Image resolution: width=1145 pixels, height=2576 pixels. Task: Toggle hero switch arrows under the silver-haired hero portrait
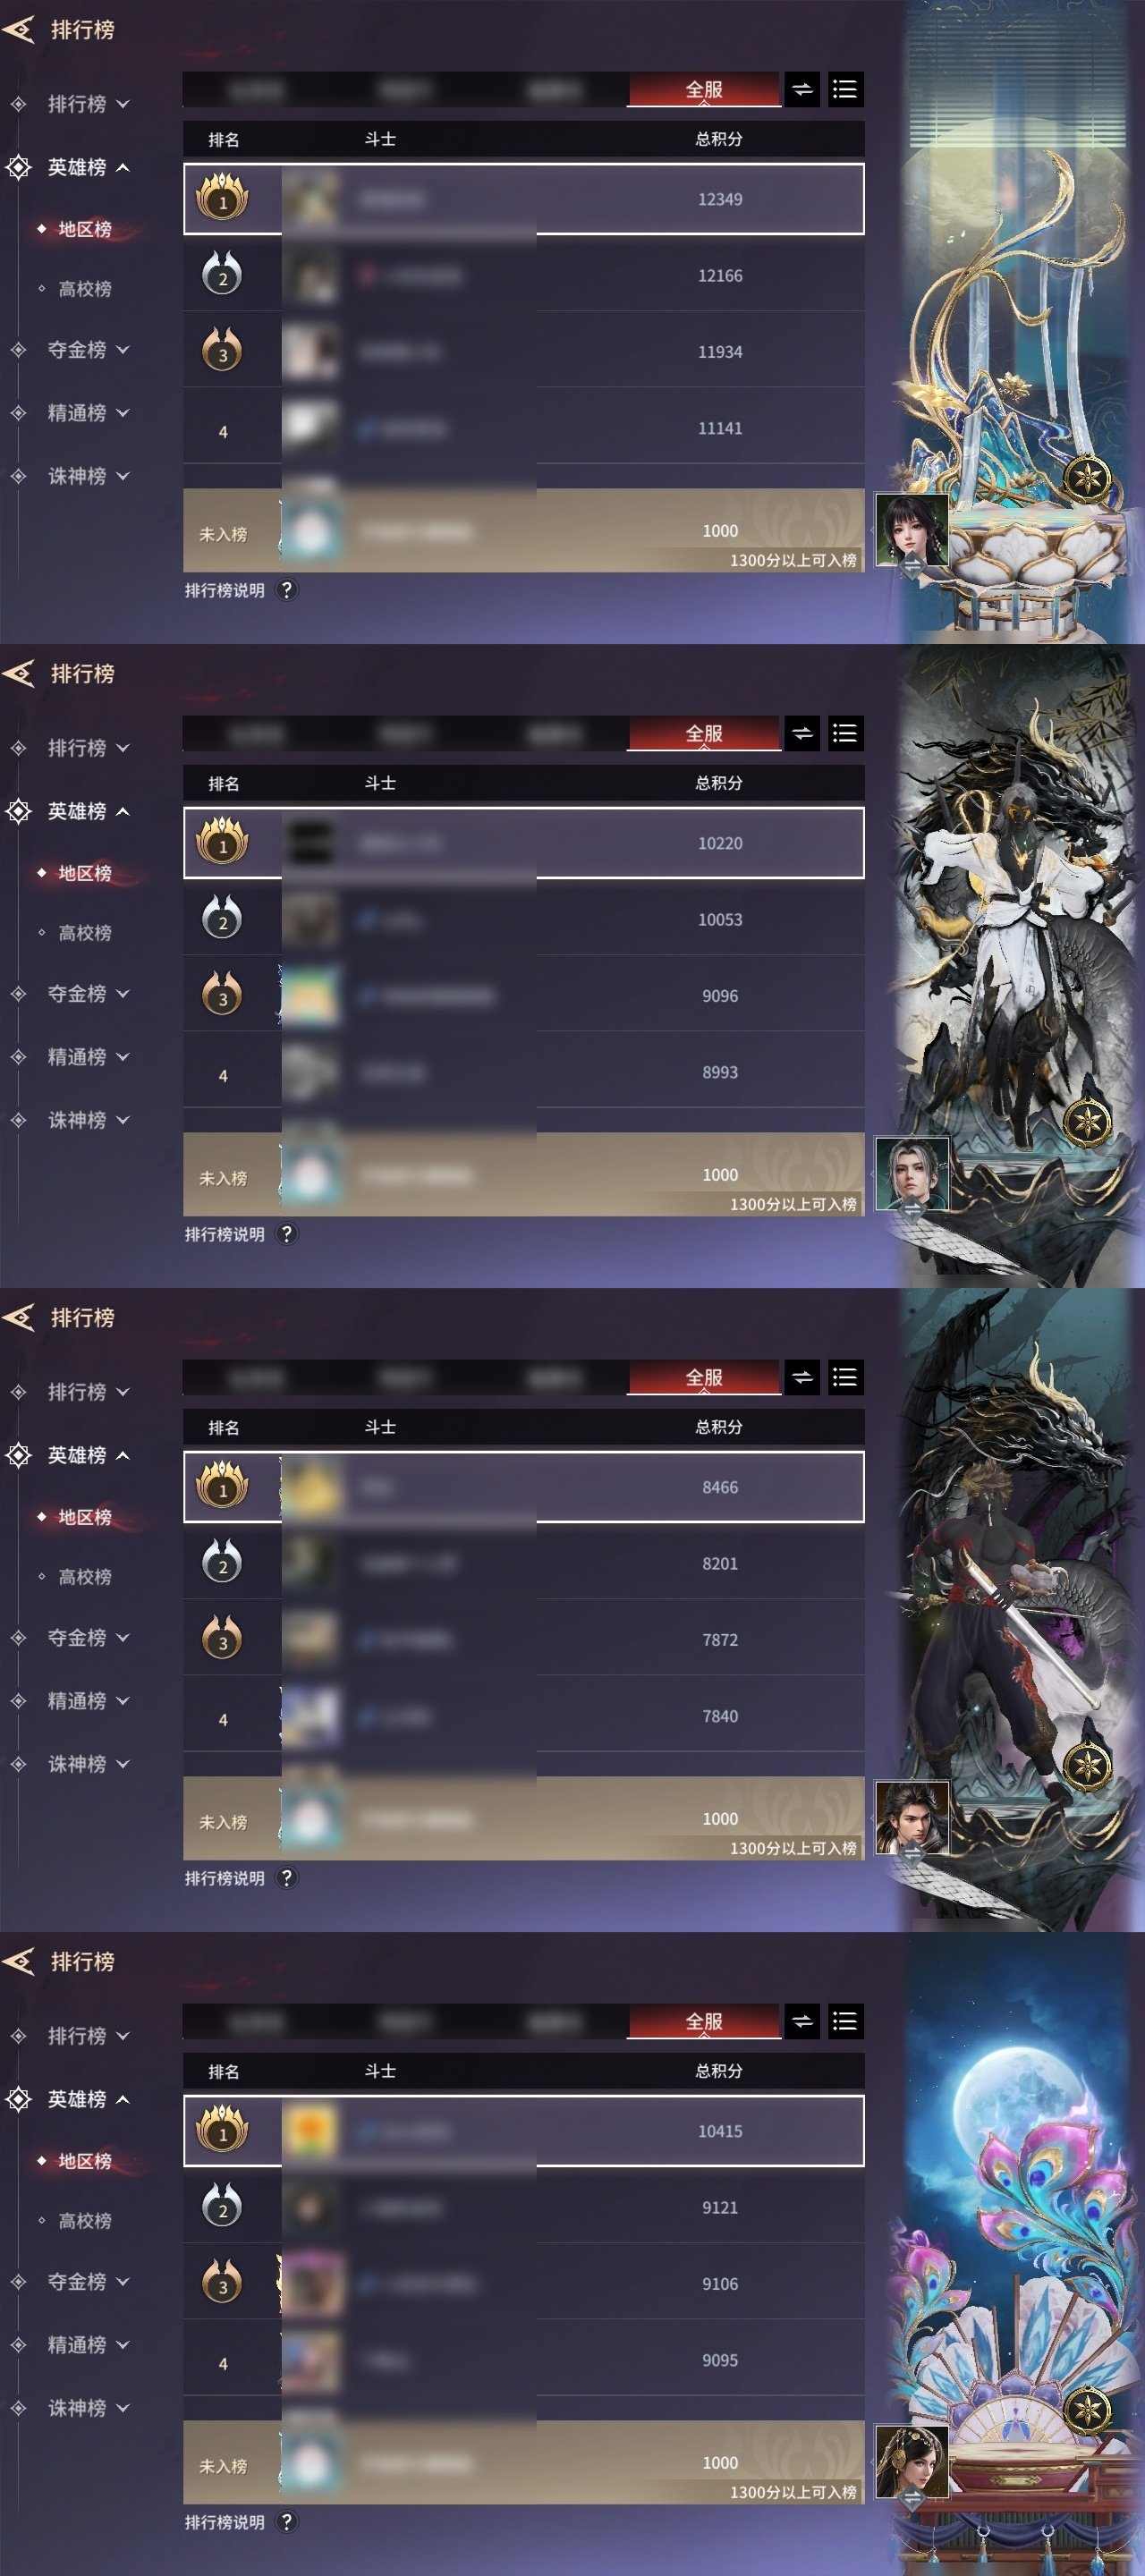[913, 1210]
